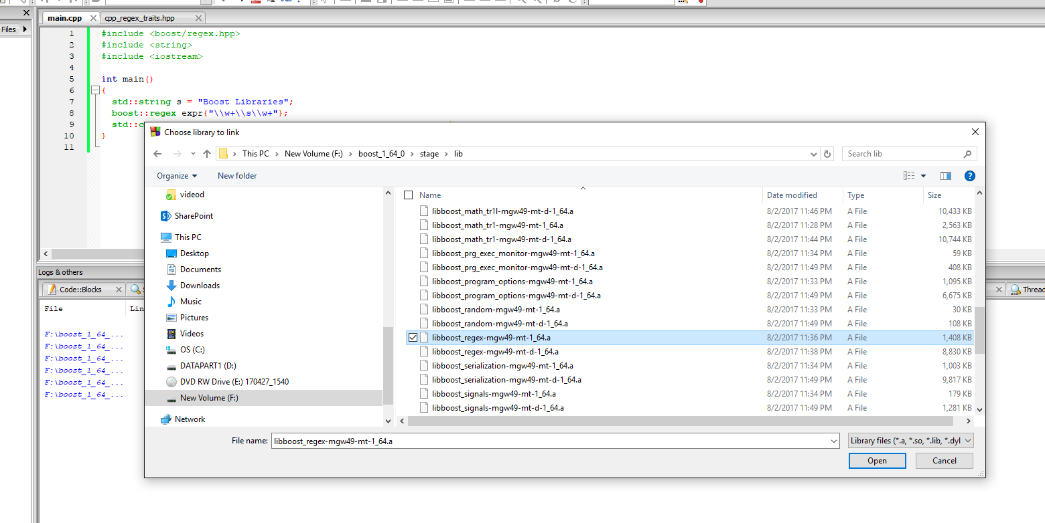Viewport: 1045px width, 523px height.
Task: Select the Code::Blocks log tab
Action: 80,290
